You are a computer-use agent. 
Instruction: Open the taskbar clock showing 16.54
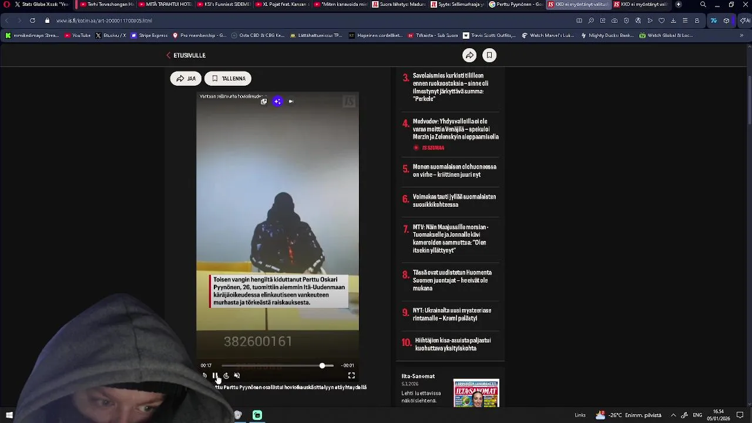point(719,415)
